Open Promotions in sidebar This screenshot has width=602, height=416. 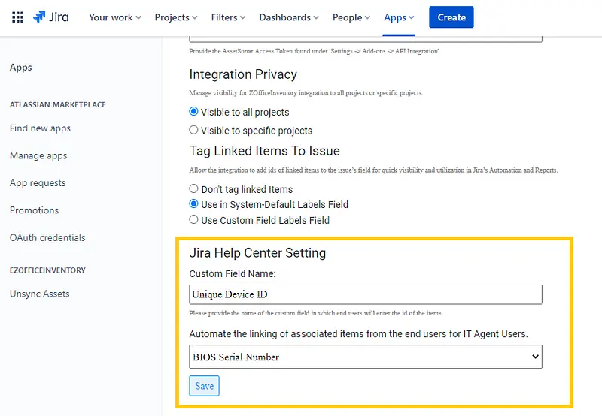pyautogui.click(x=34, y=210)
